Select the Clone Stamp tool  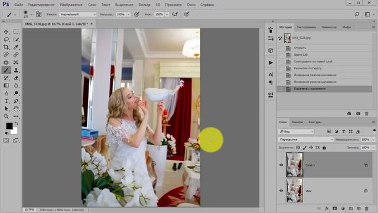[16, 70]
